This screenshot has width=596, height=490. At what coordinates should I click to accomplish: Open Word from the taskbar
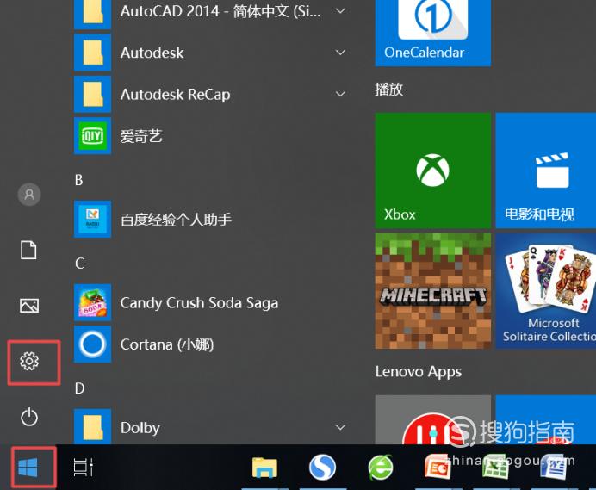click(x=554, y=468)
